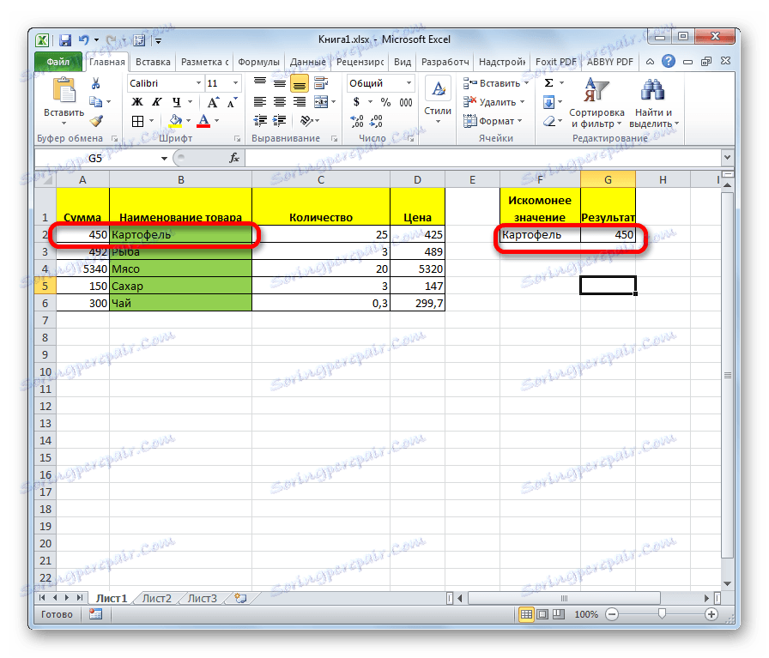Screen dimensions: 769x658
Task: Click the Increase Decimal icon
Action: 357,121
